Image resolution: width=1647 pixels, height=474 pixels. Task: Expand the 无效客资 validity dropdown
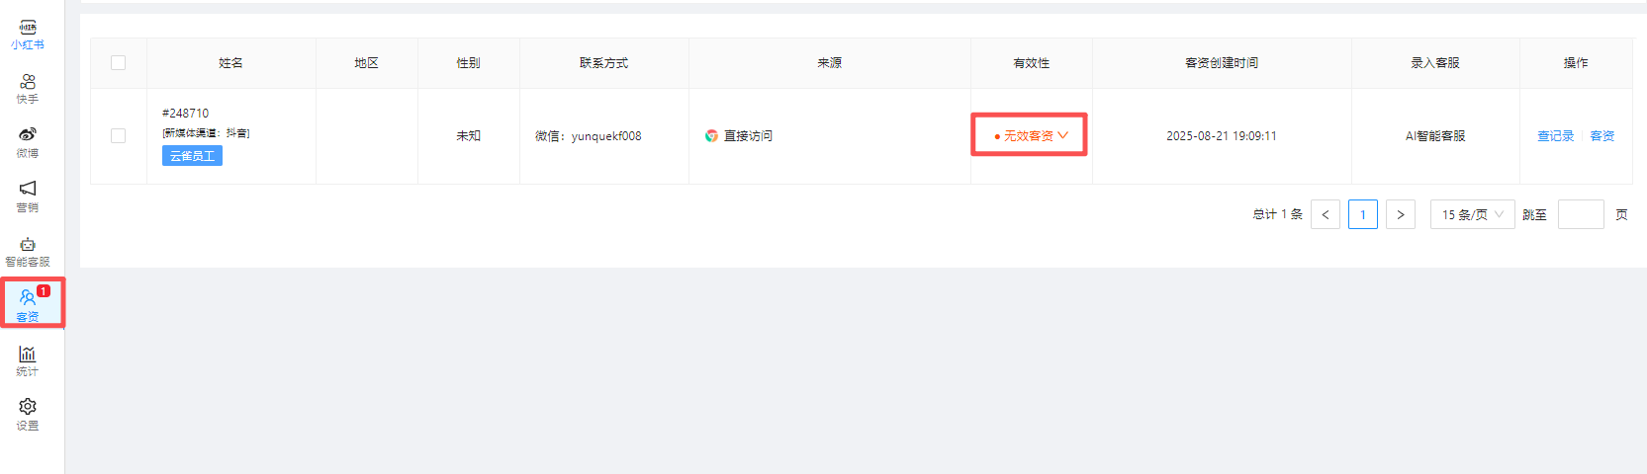click(x=1031, y=135)
